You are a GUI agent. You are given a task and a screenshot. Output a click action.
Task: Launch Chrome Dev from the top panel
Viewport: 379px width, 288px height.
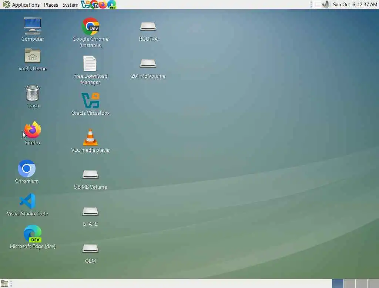point(94,4)
